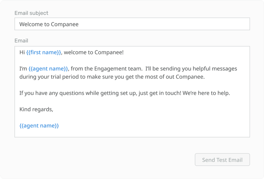Click the "Welcome to Companee" subject text

[x=49, y=25]
